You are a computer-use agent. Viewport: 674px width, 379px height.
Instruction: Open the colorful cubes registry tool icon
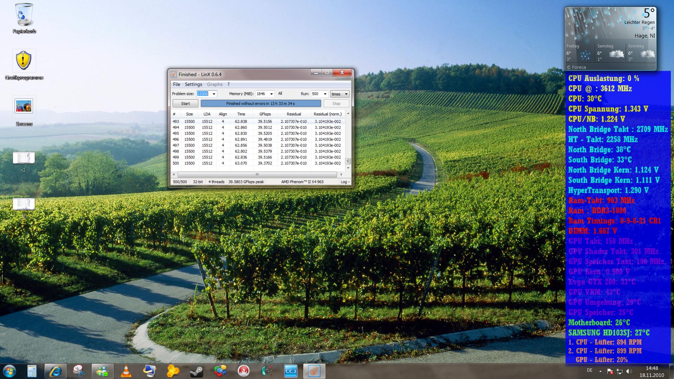(x=220, y=371)
